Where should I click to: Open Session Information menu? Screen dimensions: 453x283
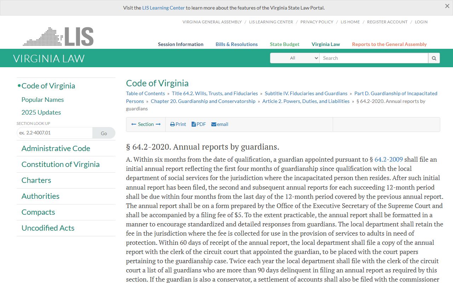[x=180, y=44]
